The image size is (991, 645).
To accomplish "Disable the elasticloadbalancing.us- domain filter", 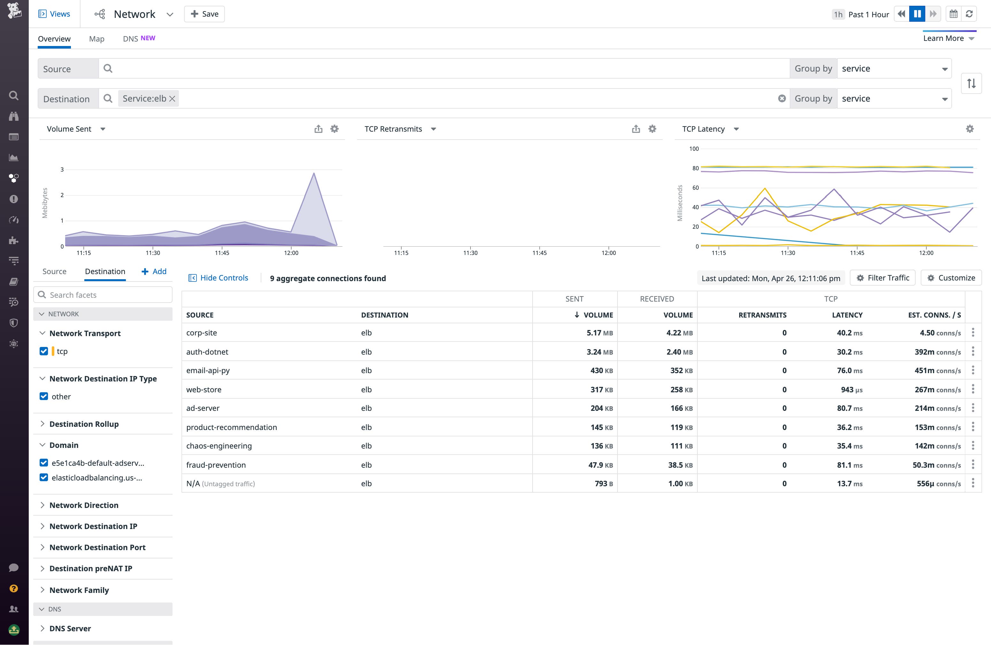I will pyautogui.click(x=44, y=477).
